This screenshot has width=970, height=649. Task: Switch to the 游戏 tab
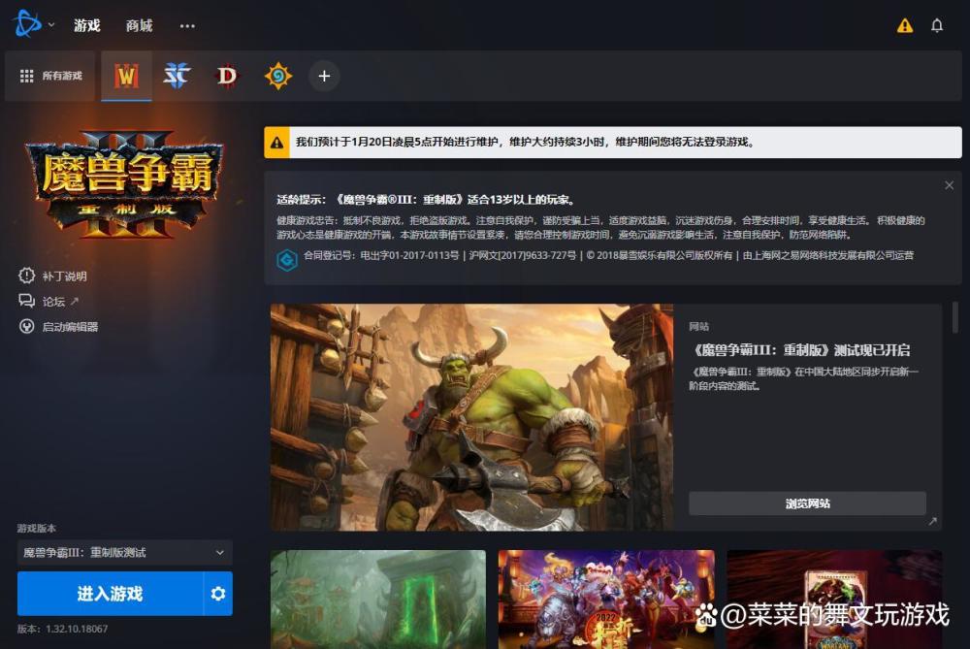(x=87, y=25)
